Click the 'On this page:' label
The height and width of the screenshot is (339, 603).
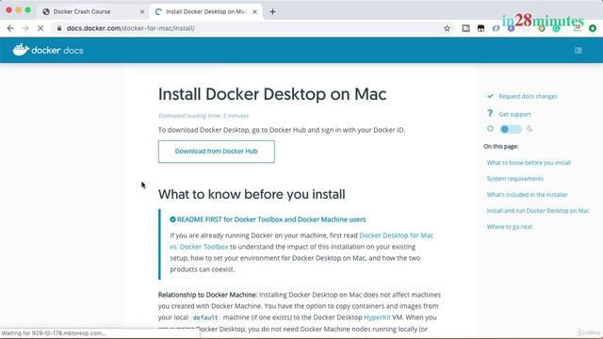pyautogui.click(x=501, y=147)
